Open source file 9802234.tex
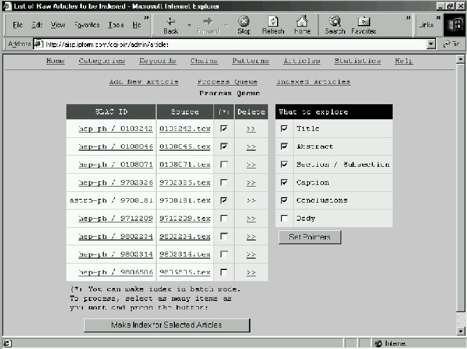The width and height of the screenshot is (467, 349). (185, 237)
